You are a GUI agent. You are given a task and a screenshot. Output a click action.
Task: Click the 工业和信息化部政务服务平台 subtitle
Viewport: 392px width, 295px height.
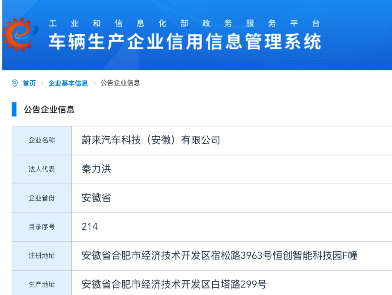coord(184,24)
